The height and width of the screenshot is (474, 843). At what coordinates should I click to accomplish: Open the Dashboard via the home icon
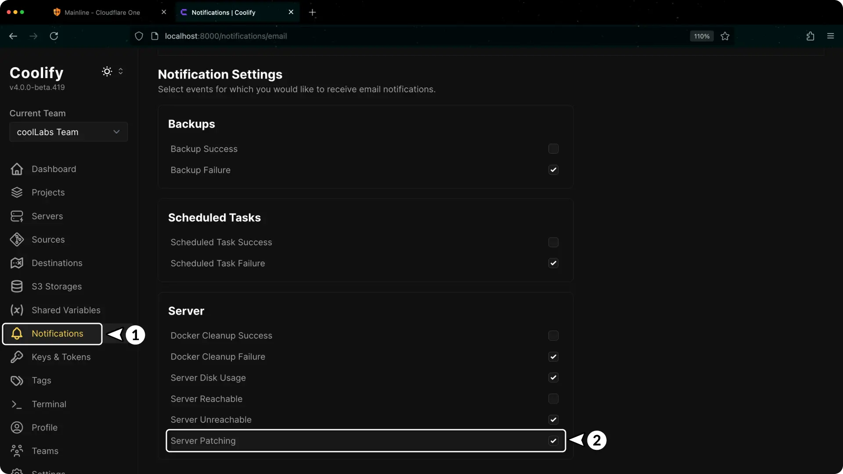[x=16, y=169]
